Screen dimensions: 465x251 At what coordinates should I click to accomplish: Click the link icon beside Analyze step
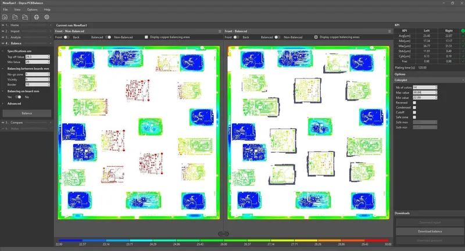3,37
